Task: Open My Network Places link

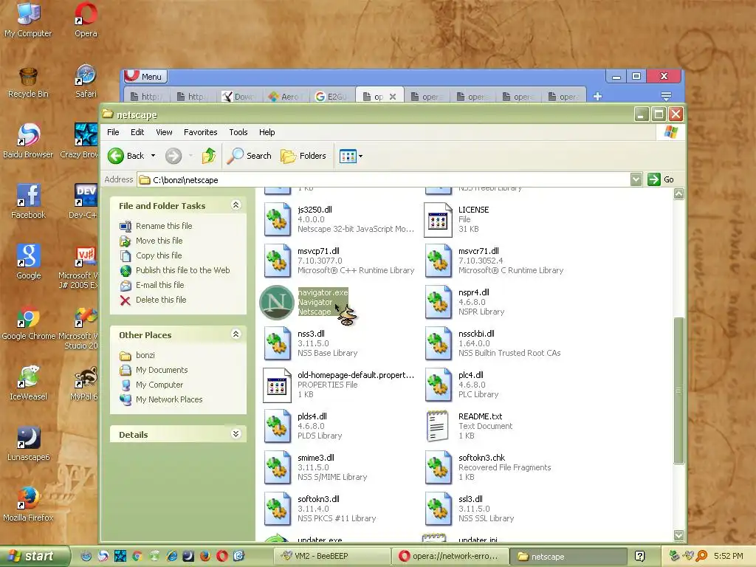Action: [169, 399]
